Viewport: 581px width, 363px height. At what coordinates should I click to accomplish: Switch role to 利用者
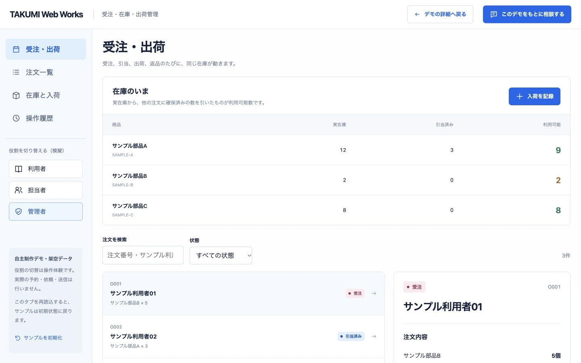tap(46, 169)
